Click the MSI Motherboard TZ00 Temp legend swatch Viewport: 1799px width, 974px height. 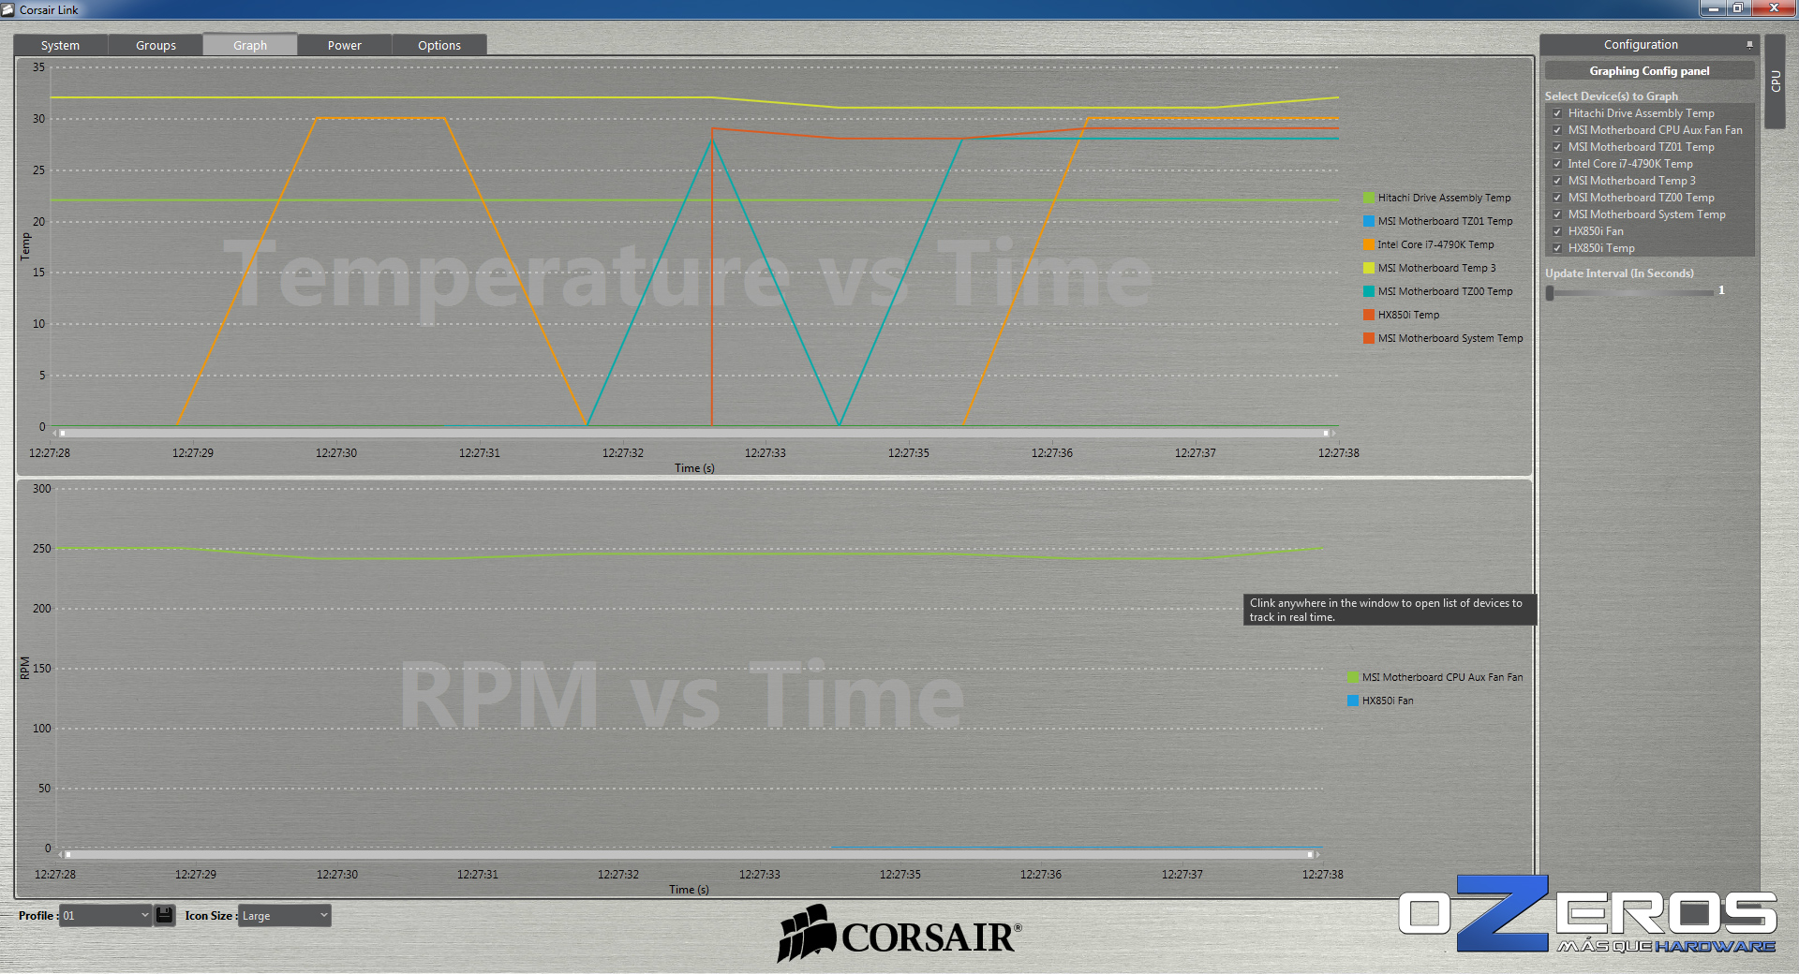coord(1369,291)
